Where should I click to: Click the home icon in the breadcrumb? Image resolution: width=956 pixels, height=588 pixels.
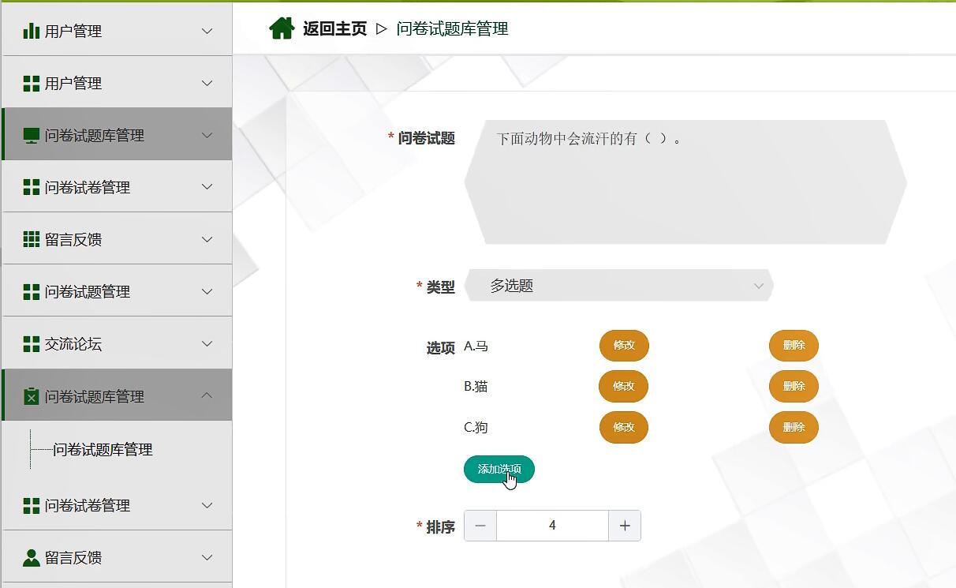pos(282,28)
